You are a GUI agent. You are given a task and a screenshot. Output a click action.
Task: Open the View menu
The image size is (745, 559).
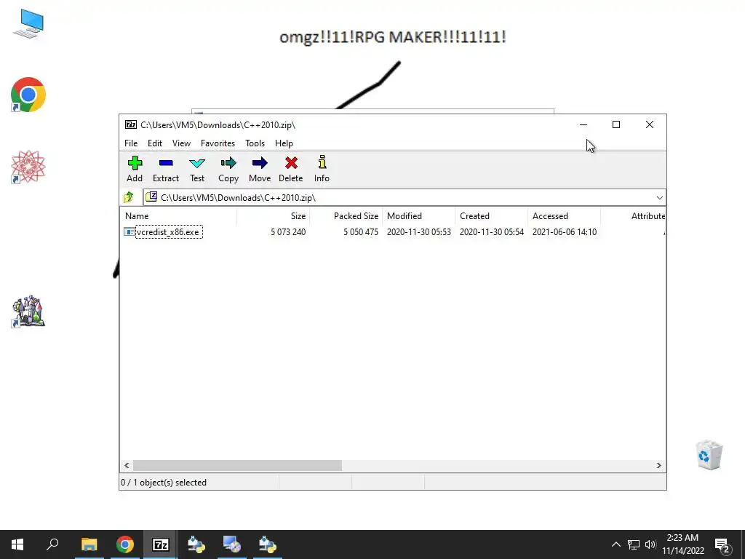181,143
